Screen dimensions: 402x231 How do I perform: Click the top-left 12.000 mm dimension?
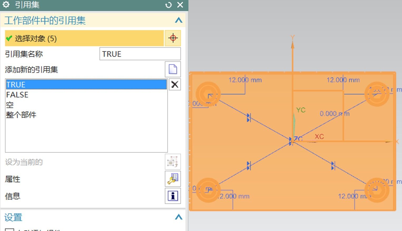pos(245,80)
